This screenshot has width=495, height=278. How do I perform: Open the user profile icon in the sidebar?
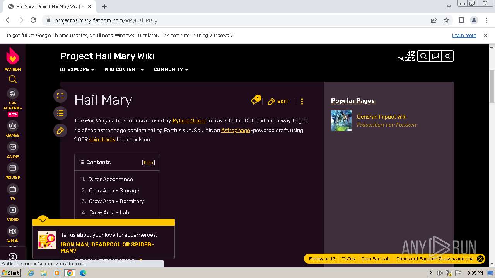tap(13, 257)
